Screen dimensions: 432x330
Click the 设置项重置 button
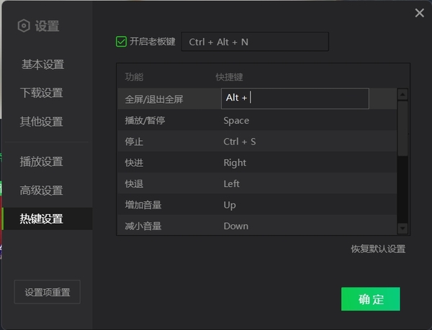pos(48,293)
